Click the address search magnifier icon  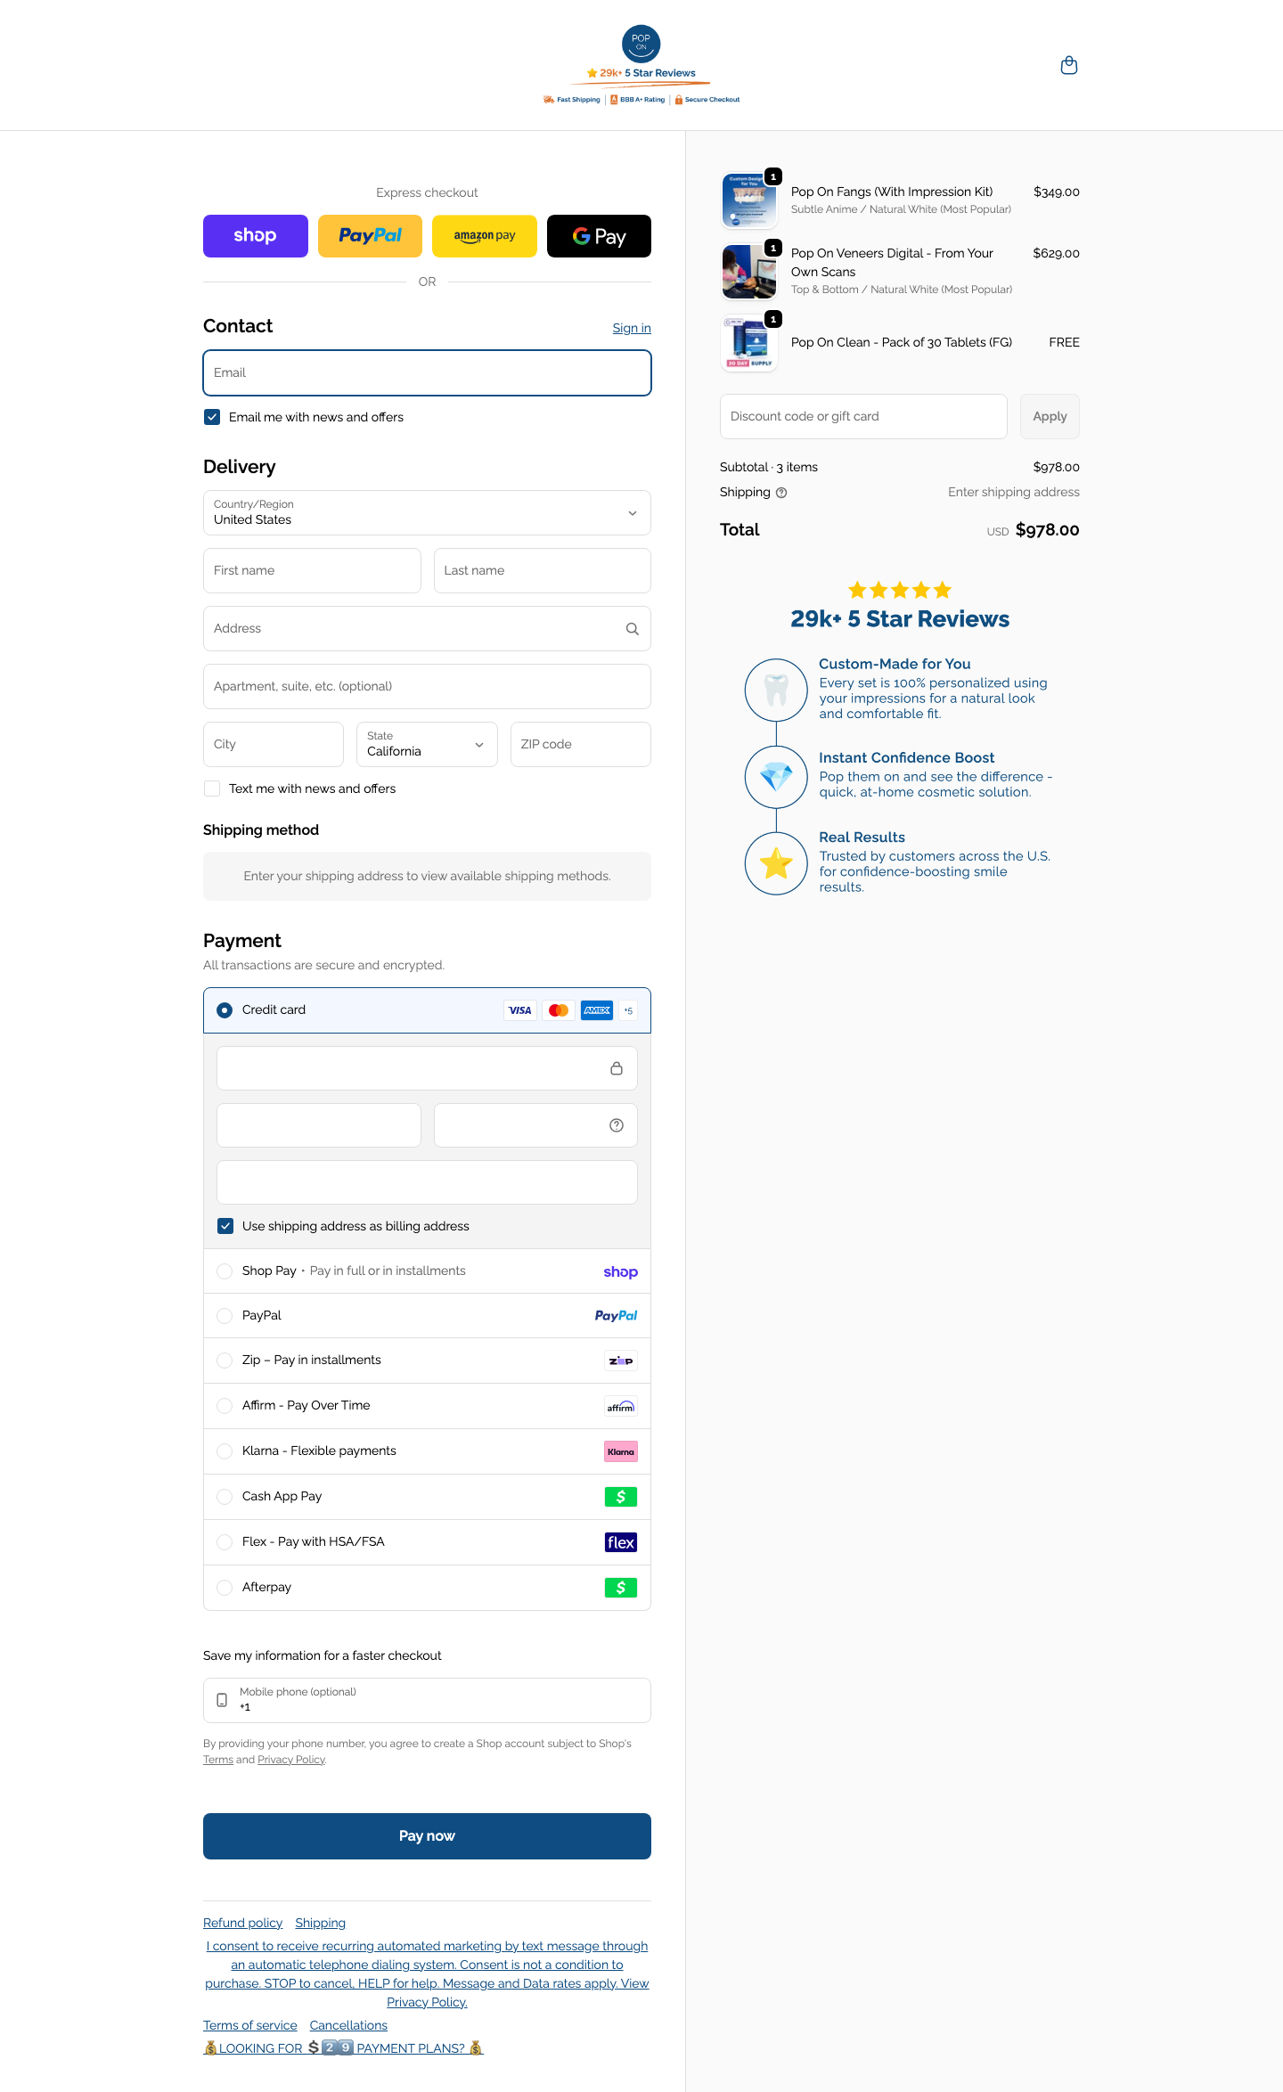click(x=632, y=629)
